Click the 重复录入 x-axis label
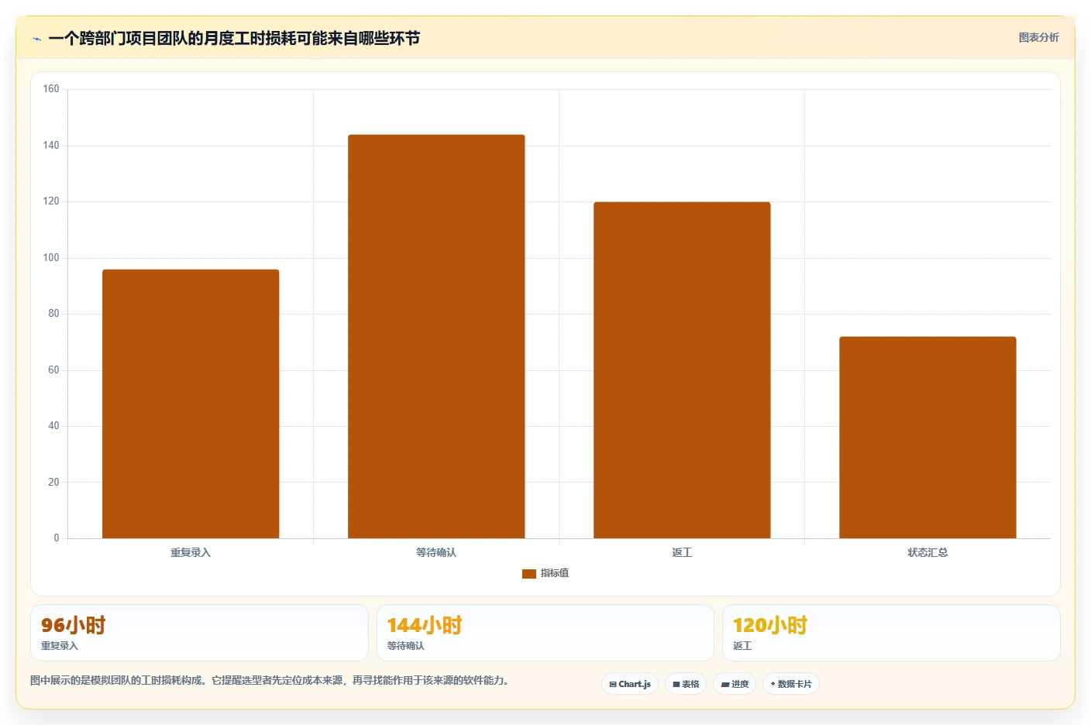 coord(191,552)
